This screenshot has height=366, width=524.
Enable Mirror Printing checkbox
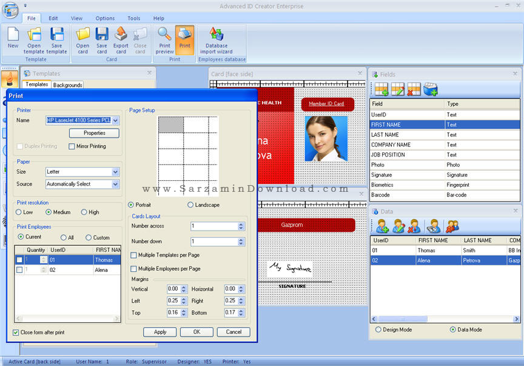click(72, 146)
